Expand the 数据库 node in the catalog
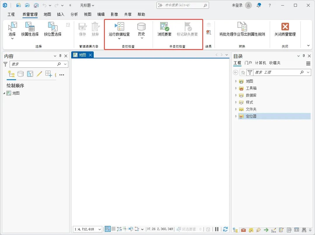 click(236, 95)
